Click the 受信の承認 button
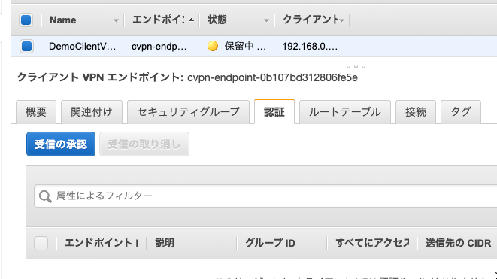 [61, 144]
